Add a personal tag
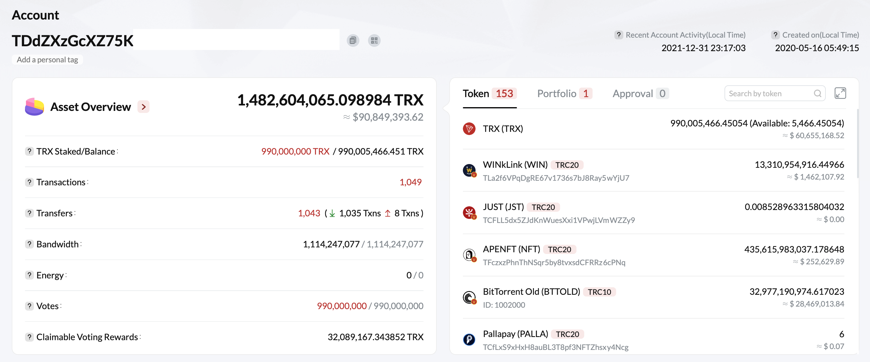The width and height of the screenshot is (870, 362). click(47, 60)
